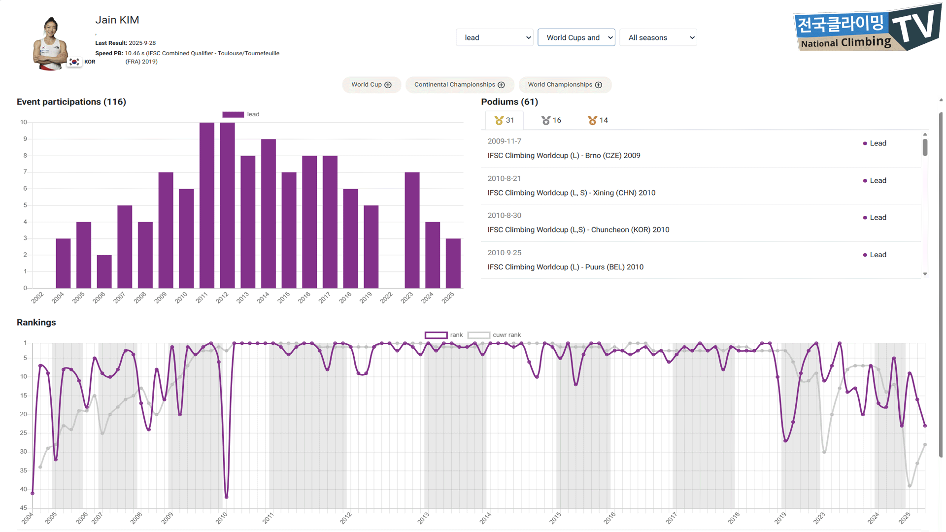The image size is (946, 532).
Task: Open the lead discipline dropdown
Action: coord(494,37)
